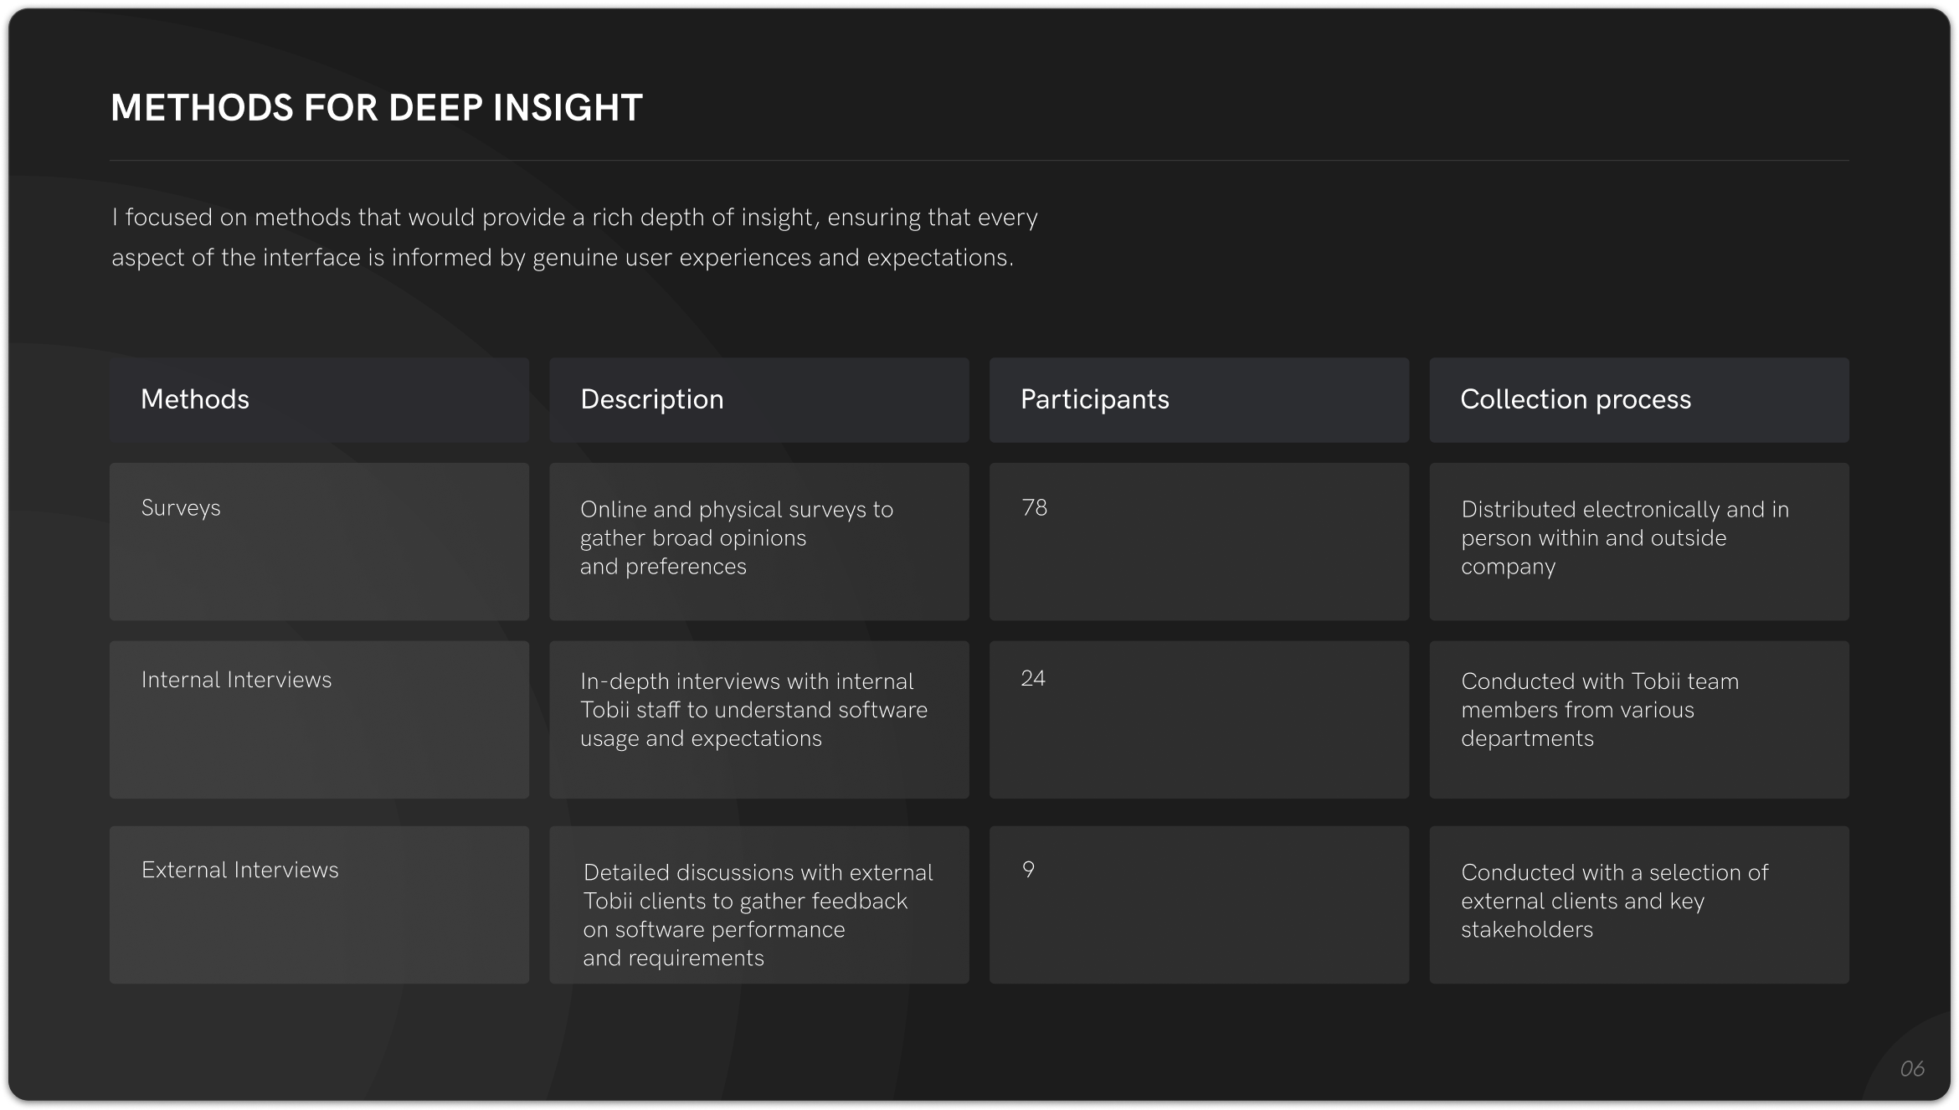Click the horizontal divider under the title

point(978,160)
